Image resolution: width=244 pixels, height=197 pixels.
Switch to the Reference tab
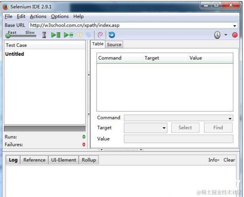tap(34, 160)
